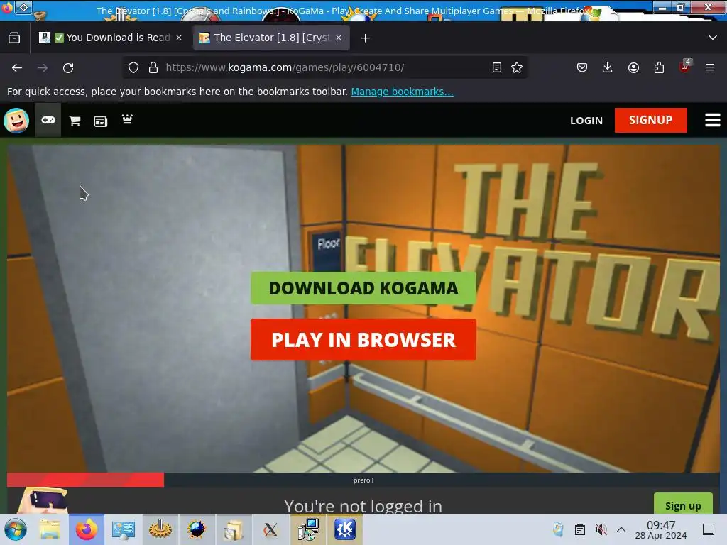The height and width of the screenshot is (545, 727).
Task: Open KoGaMa hamburger menu
Action: (x=713, y=120)
